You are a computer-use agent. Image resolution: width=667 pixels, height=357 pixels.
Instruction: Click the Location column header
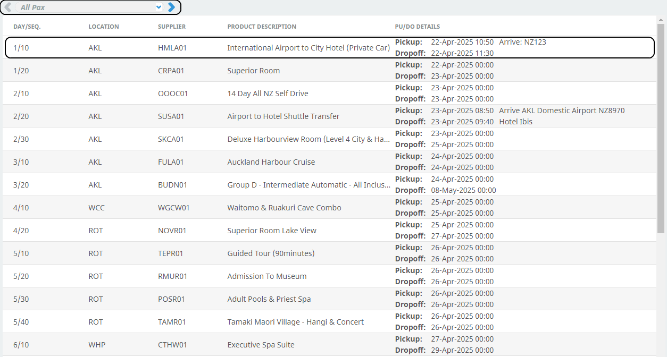pos(104,27)
